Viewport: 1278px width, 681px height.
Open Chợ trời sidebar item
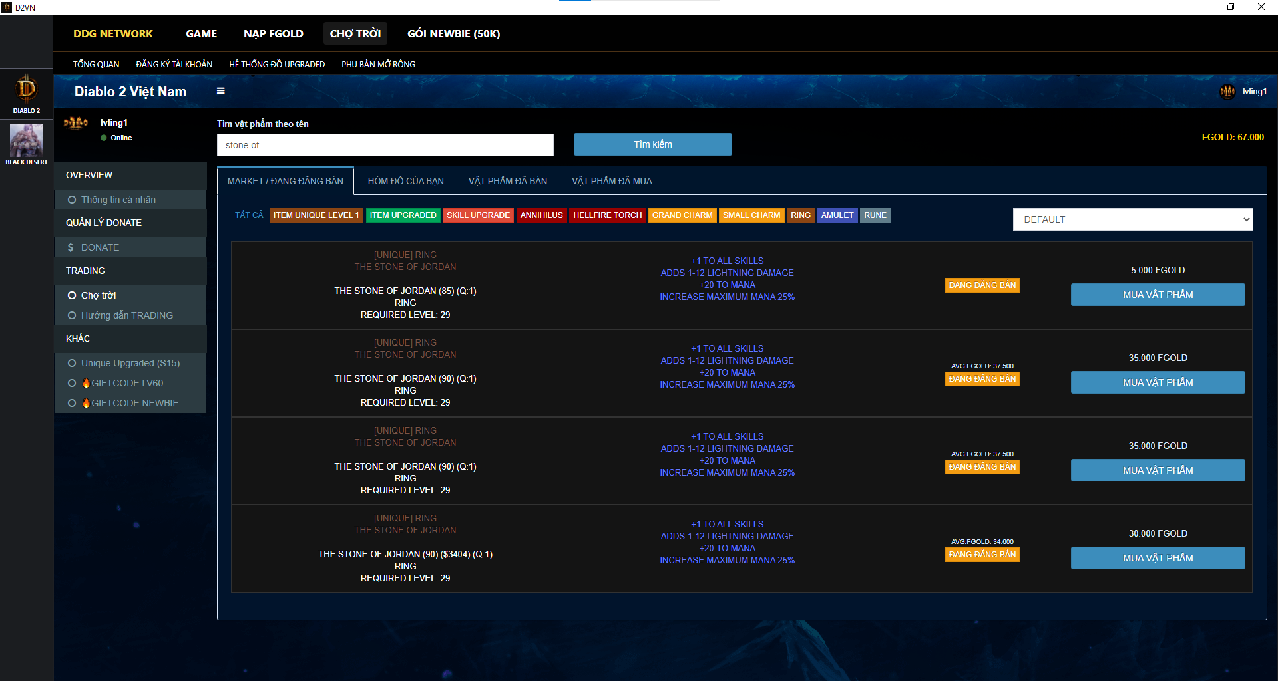point(130,295)
